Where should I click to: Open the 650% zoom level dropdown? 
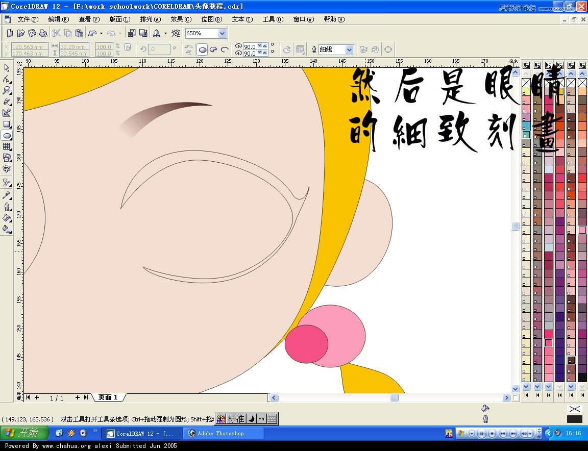click(221, 33)
